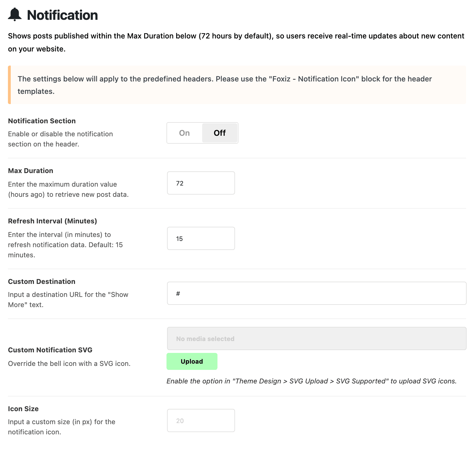Viewport: 474px width, 453px height.
Task: Click the 'Custom Notification SVG' label
Action: coord(50,350)
